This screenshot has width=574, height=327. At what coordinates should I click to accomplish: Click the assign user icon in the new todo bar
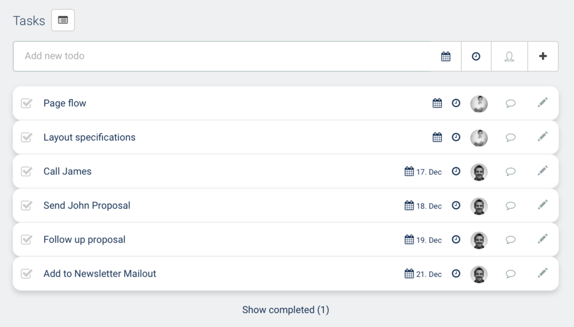509,56
